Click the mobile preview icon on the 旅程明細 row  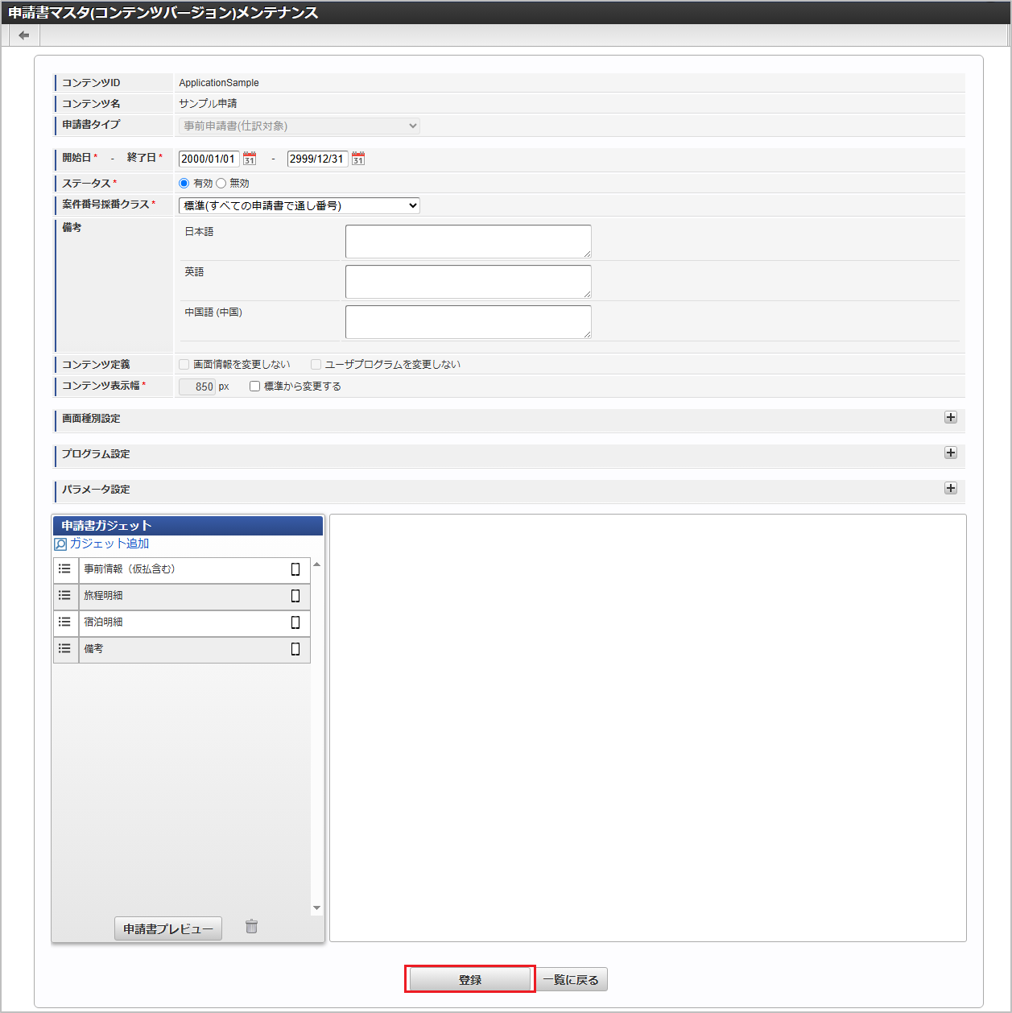[295, 595]
